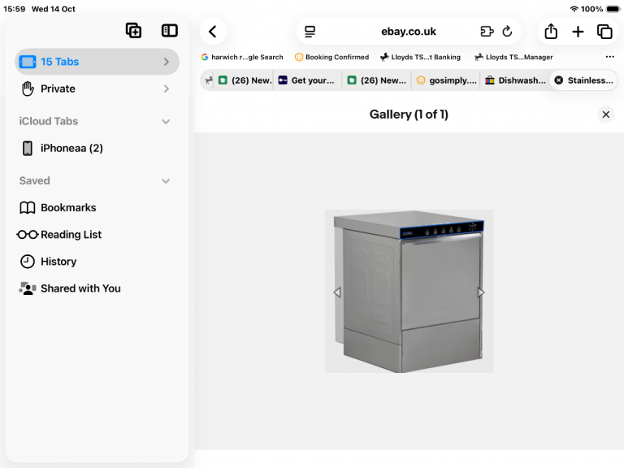624x468 pixels.
Task: Tap the Gallery (1 of 1) heading
Action: pos(409,115)
